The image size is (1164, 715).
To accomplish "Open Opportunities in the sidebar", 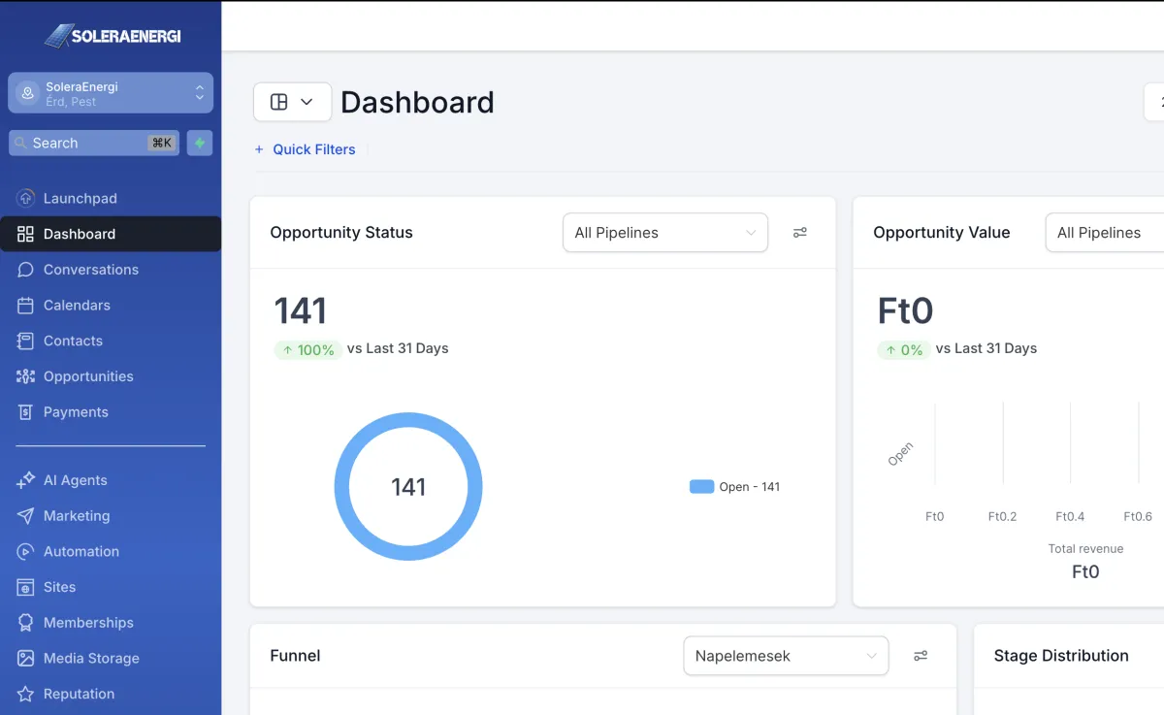I will click(111, 376).
